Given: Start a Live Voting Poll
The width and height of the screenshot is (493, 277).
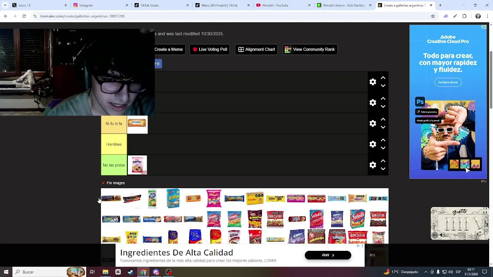Looking at the screenshot, I should click(210, 49).
